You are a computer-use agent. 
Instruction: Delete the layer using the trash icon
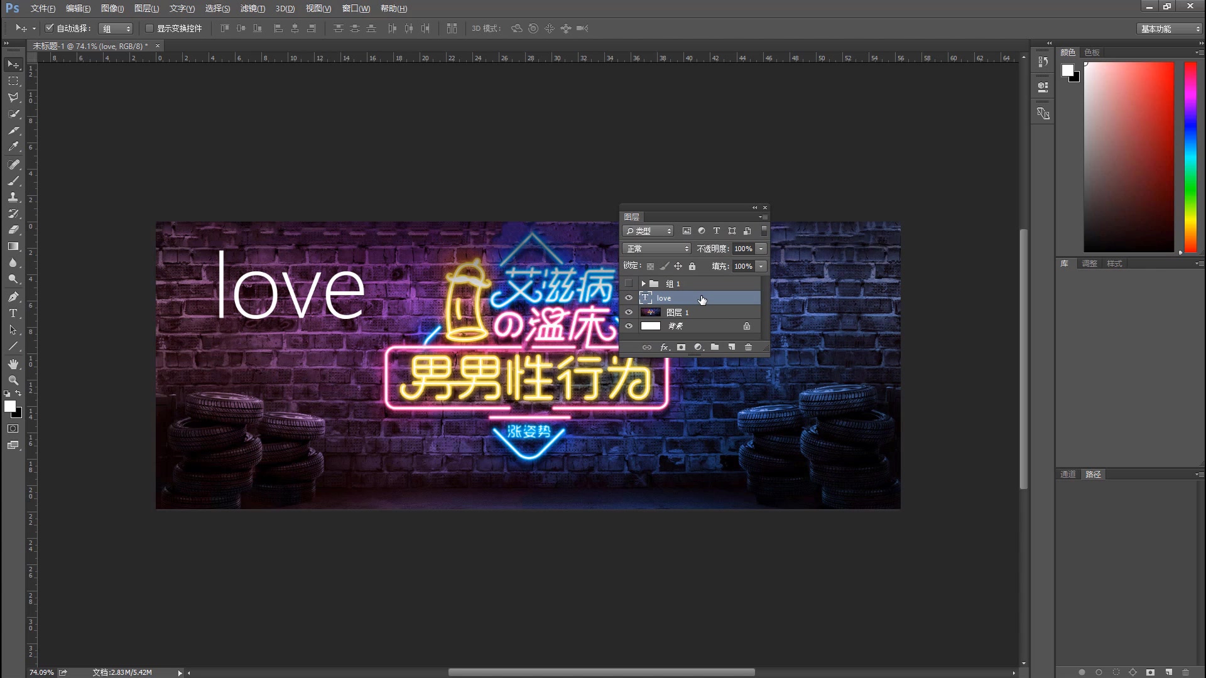click(x=748, y=347)
